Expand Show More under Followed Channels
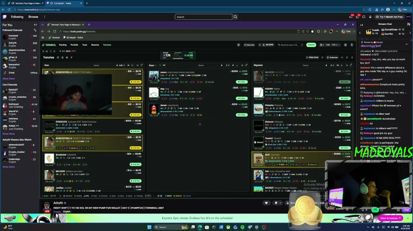The height and width of the screenshot is (231, 413). [9, 79]
